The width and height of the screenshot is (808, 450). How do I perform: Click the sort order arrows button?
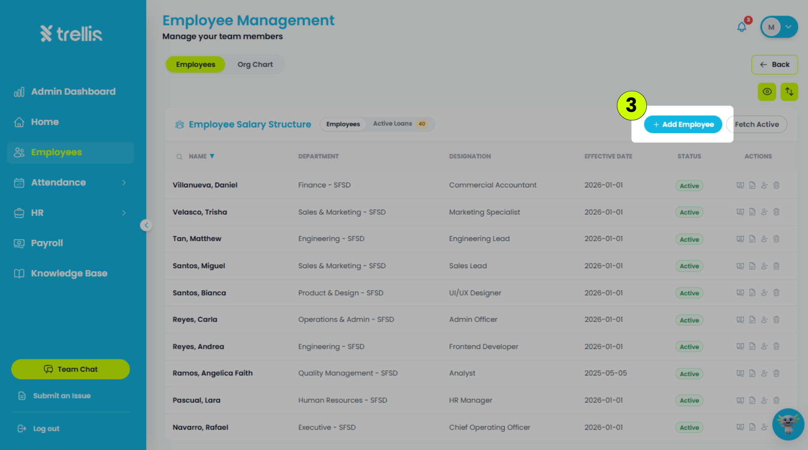(789, 92)
